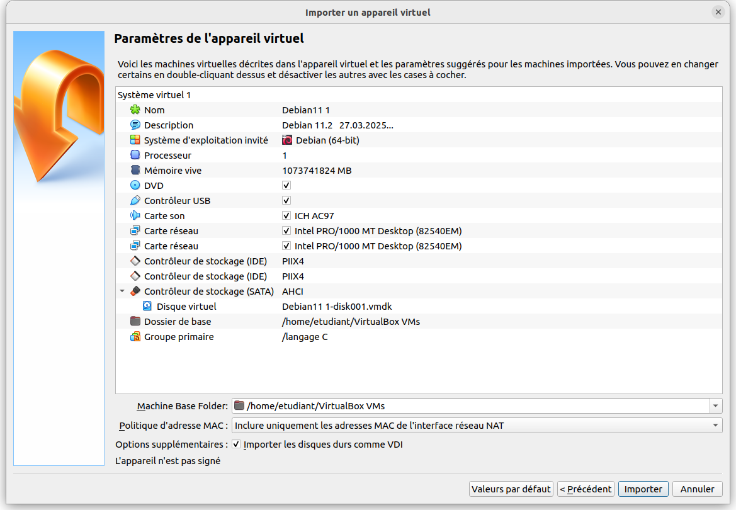Uncheck the ICH AC97 sound card checkbox
Viewport: 736px width, 510px height.
[x=286, y=216]
